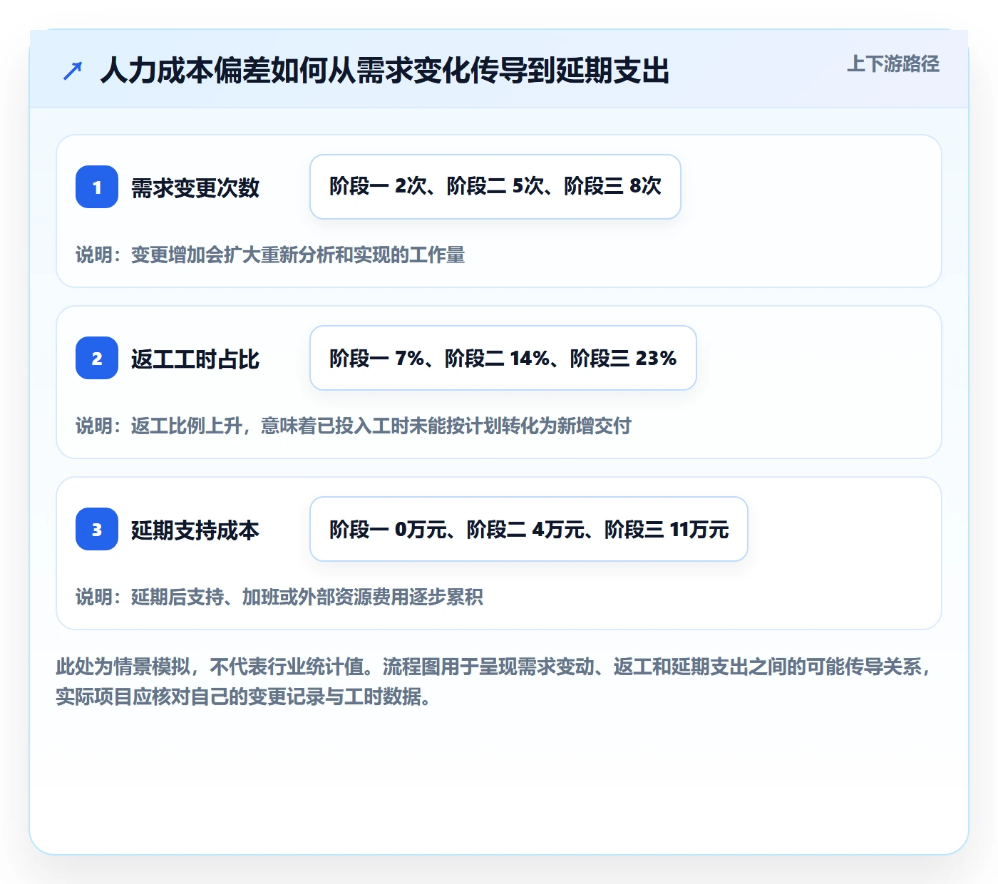This screenshot has height=884, width=998.
Task: Select the 返工工时占比 heading
Action: [x=195, y=359]
